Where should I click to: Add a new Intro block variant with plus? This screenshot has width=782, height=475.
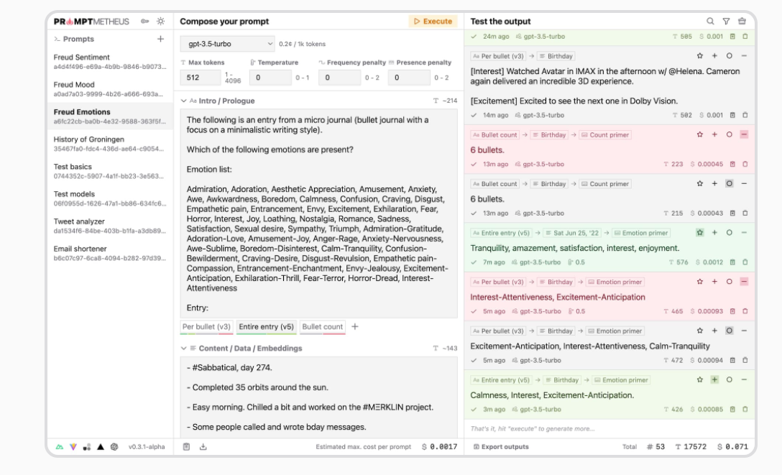point(354,327)
